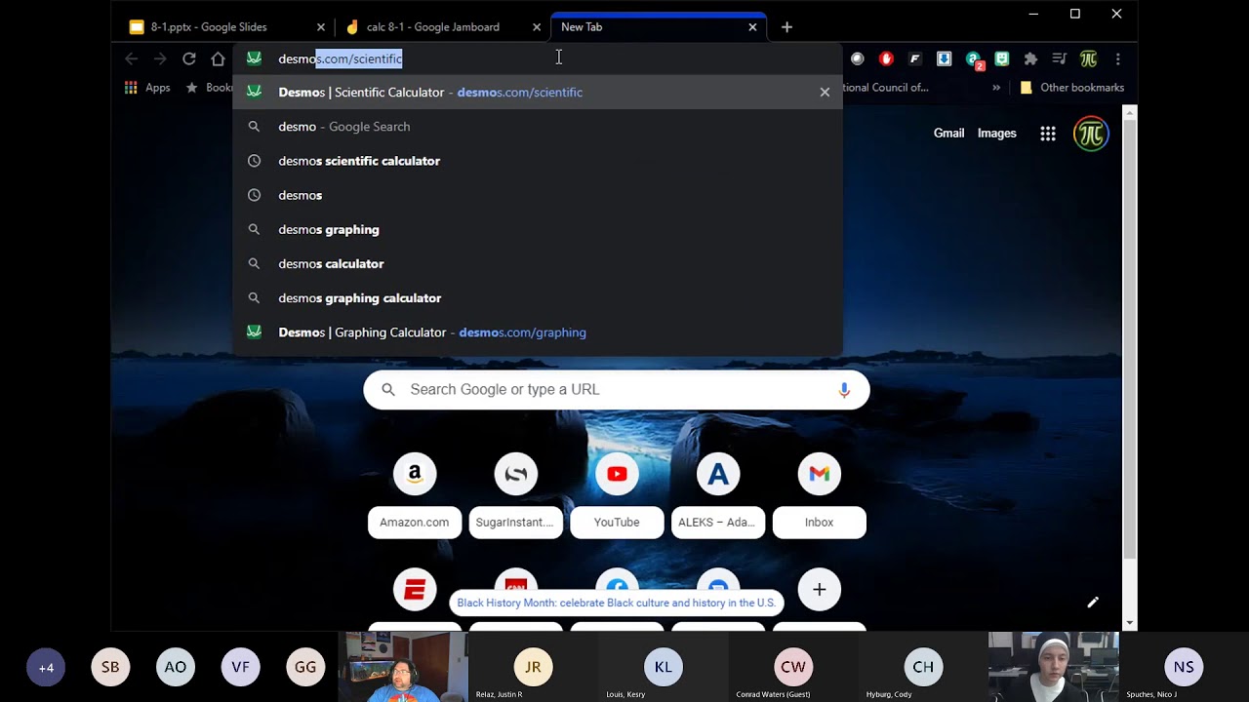Select the Desmos Scientific Calculator suggestion

coord(537,93)
